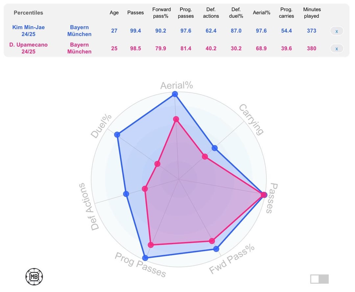Click Bayern München in Kim Min-Jae's row
Viewport: 355px width, 292px height.
(x=79, y=31)
